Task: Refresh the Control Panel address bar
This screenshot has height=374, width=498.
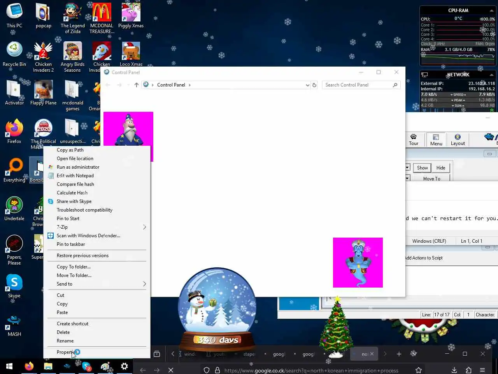Action: click(x=314, y=85)
